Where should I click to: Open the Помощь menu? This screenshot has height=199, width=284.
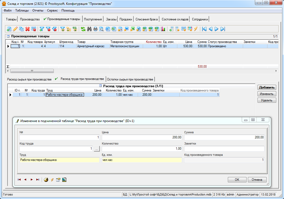[68, 10]
